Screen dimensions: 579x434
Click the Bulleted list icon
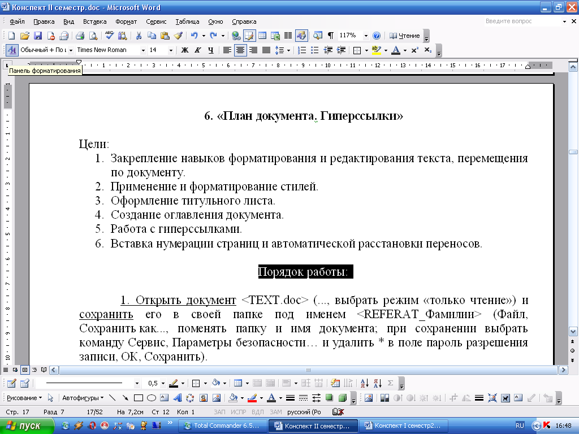[314, 50]
